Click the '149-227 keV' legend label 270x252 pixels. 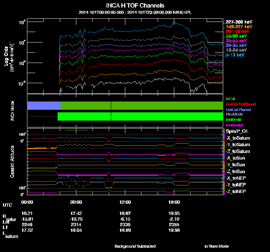point(239,27)
